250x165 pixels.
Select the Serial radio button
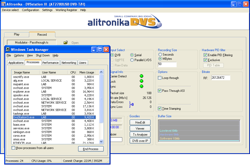pyautogui.click(x=132, y=55)
